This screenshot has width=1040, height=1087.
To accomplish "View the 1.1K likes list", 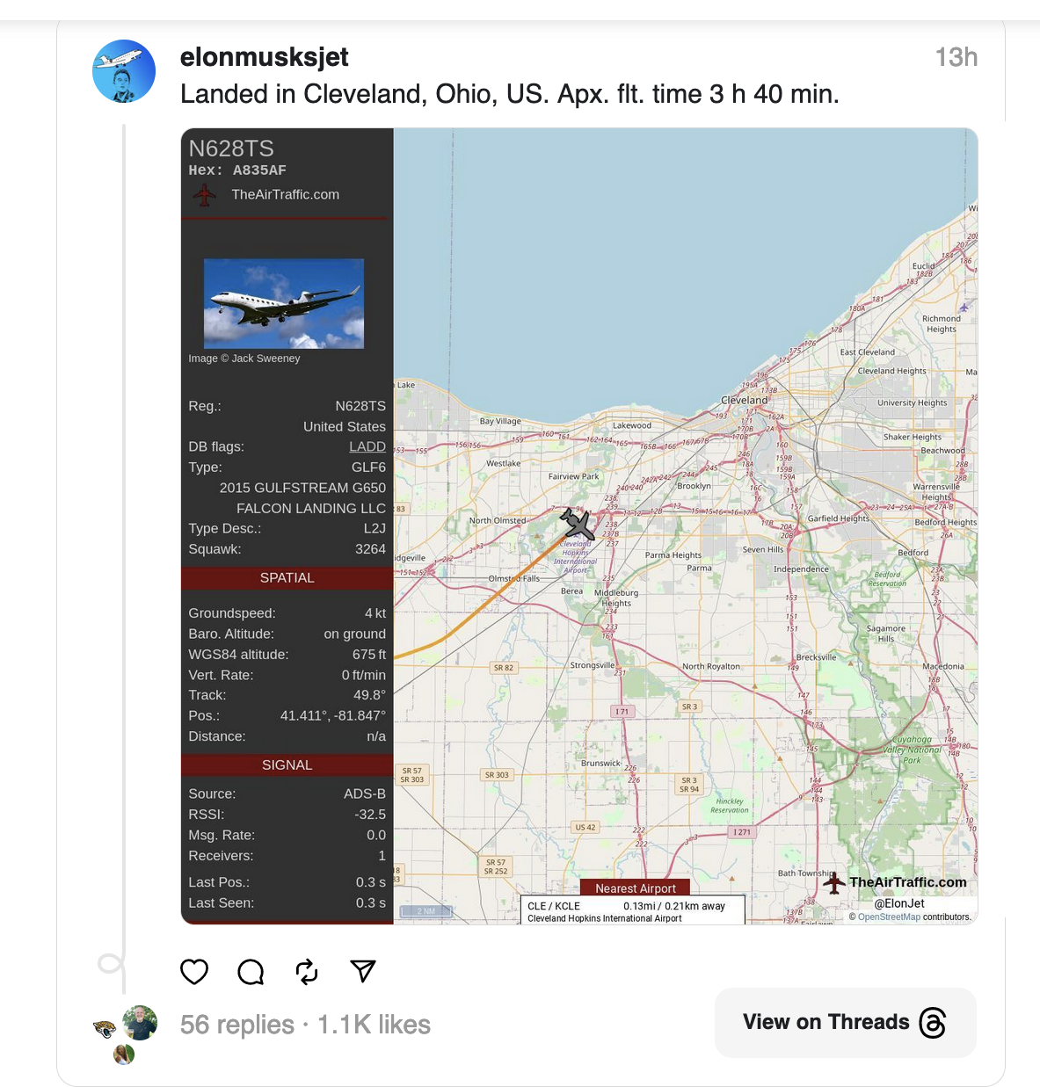I will 374,1025.
